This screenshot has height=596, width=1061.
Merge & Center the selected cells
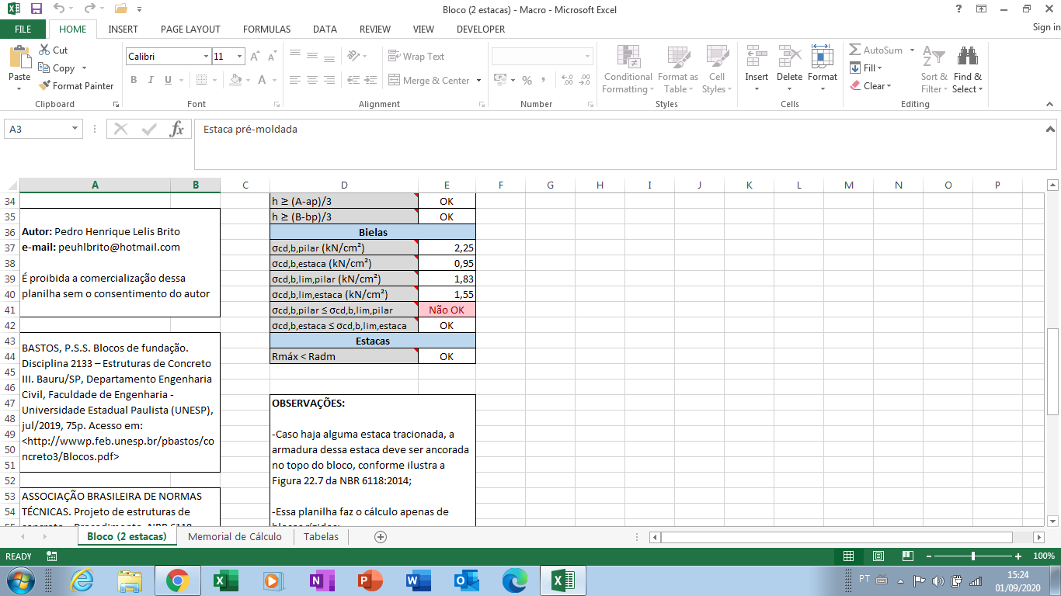pyautogui.click(x=430, y=80)
